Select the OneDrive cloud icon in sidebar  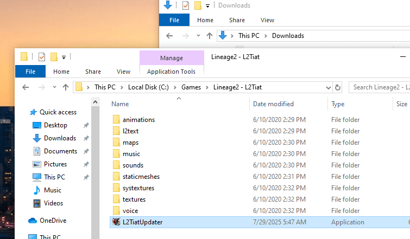pyautogui.click(x=33, y=221)
